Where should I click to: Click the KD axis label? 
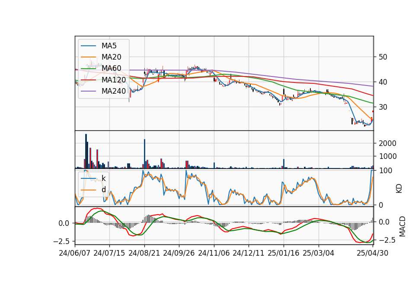pyautogui.click(x=399, y=188)
